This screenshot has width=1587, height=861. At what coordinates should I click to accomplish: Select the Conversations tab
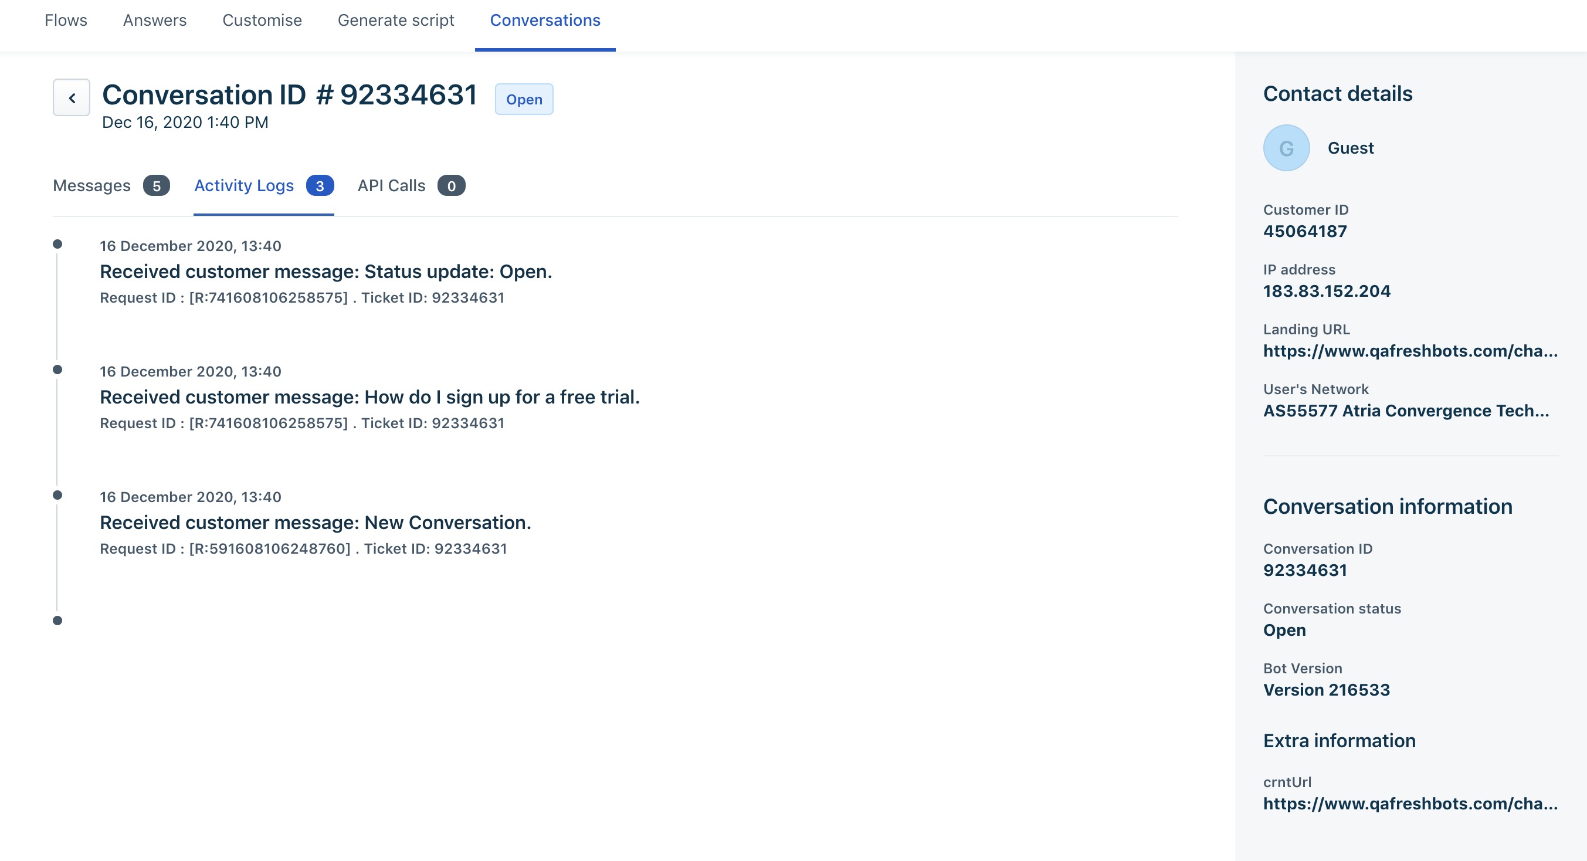click(x=545, y=21)
